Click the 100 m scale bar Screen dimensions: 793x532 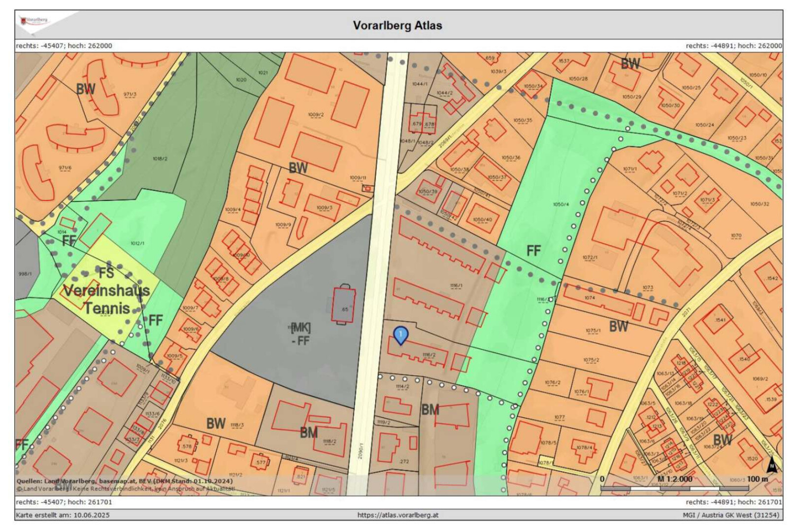[x=674, y=488]
